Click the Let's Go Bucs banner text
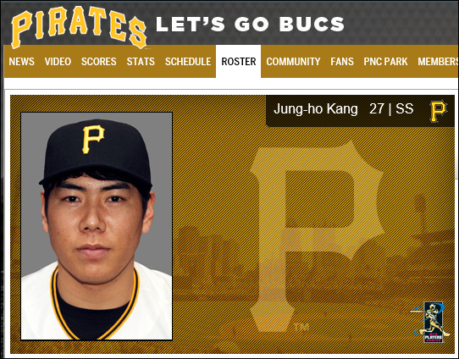The image size is (459, 359). click(x=250, y=24)
